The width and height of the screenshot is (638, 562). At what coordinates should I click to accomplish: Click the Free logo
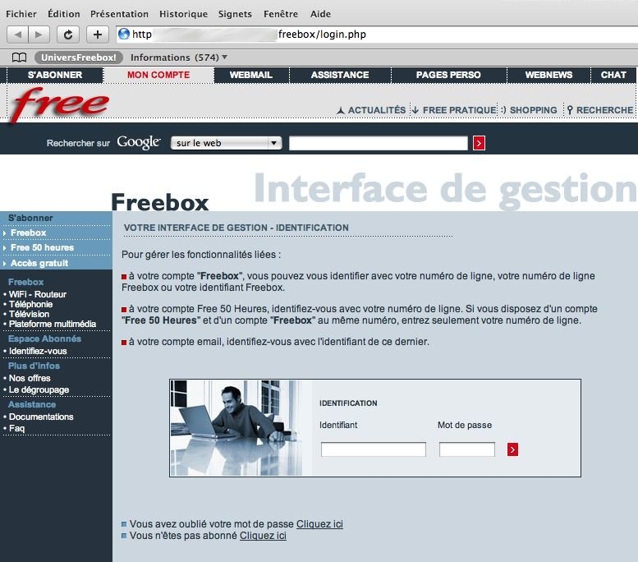pos(59,104)
